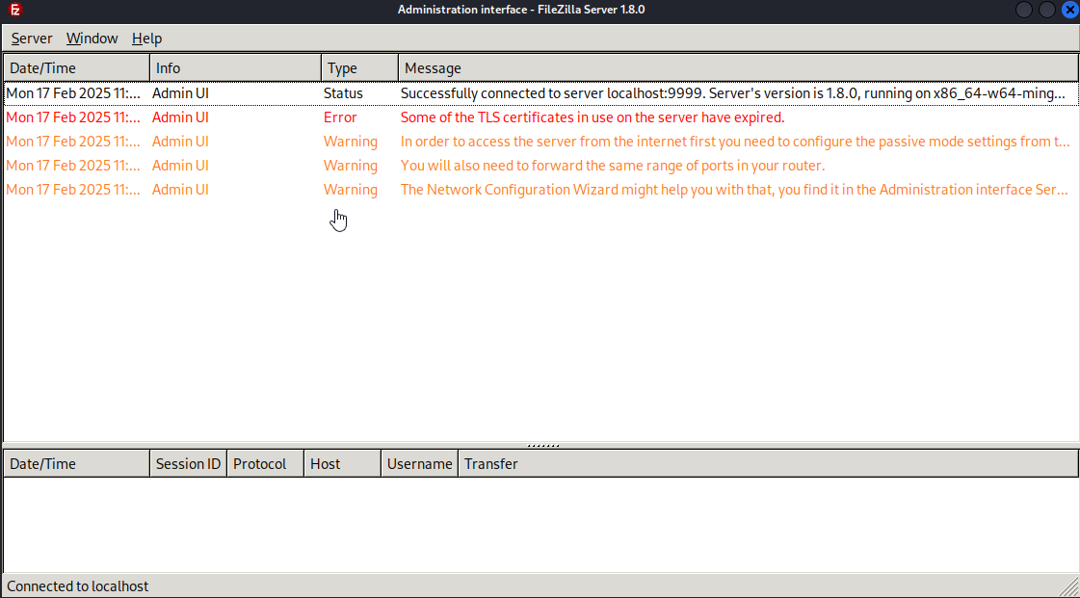Viewport: 1080px width, 598px height.
Task: Click the Type column header
Action: tap(359, 68)
